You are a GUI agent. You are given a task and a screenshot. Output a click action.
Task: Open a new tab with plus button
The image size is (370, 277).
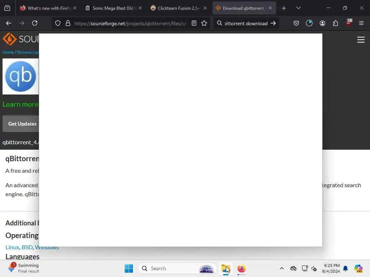point(284,8)
